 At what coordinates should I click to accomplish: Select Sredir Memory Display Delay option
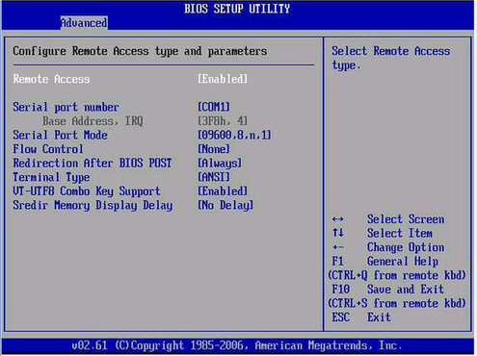tap(93, 206)
